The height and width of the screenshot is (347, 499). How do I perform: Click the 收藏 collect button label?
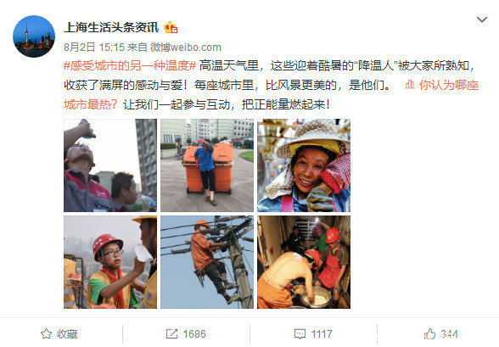67,334
